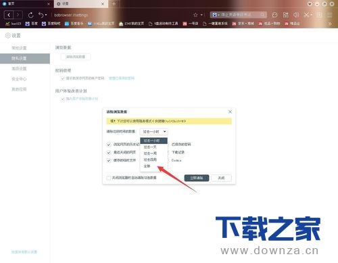
Task: Uncheck the recently closed pages checkbox
Action: point(109,152)
